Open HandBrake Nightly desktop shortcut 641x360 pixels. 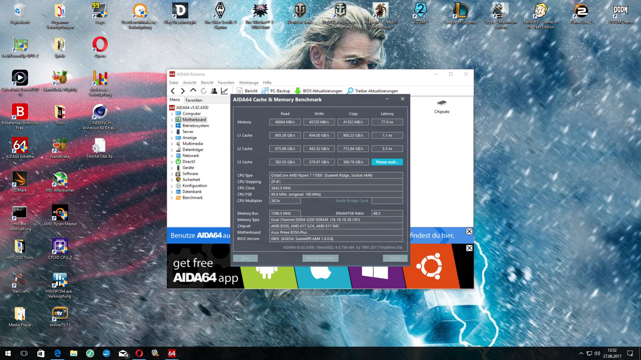coord(60,81)
